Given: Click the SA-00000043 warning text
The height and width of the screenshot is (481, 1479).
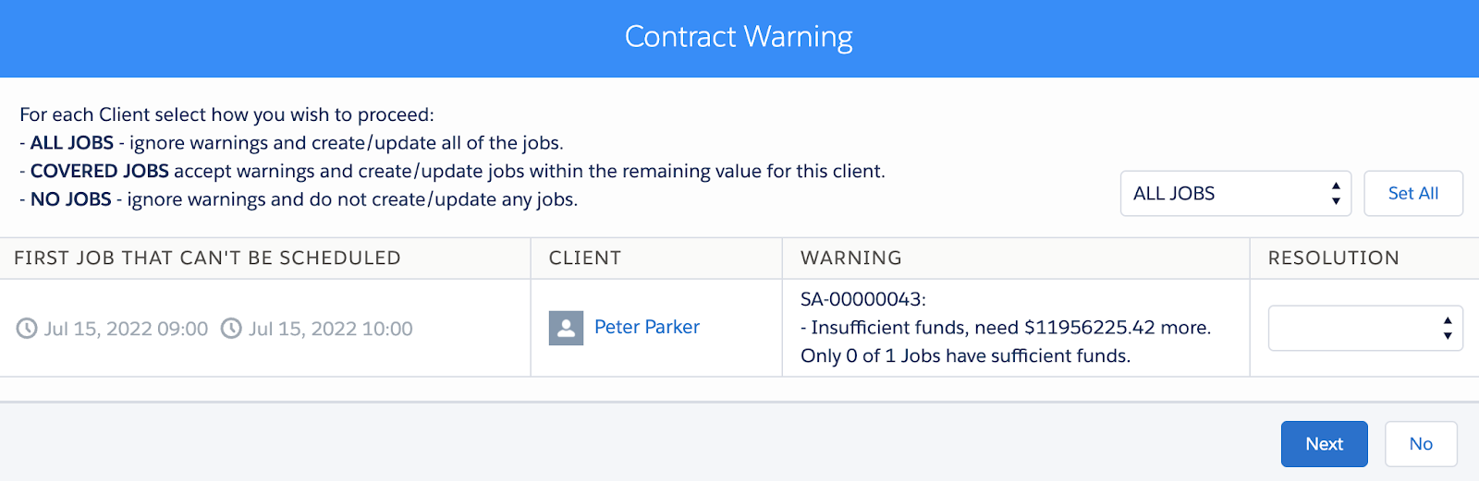Looking at the screenshot, I should (863, 299).
